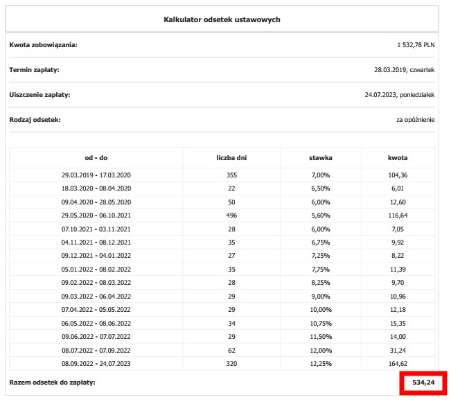Screen dimensions: 451x404
Task: Select the 08.09.2022 - 24.07.2023 period row
Action: tap(96, 362)
